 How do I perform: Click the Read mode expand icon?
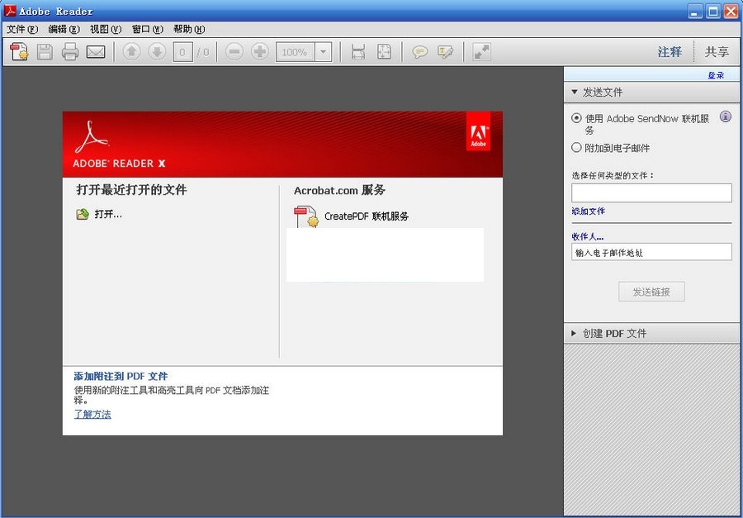(482, 52)
